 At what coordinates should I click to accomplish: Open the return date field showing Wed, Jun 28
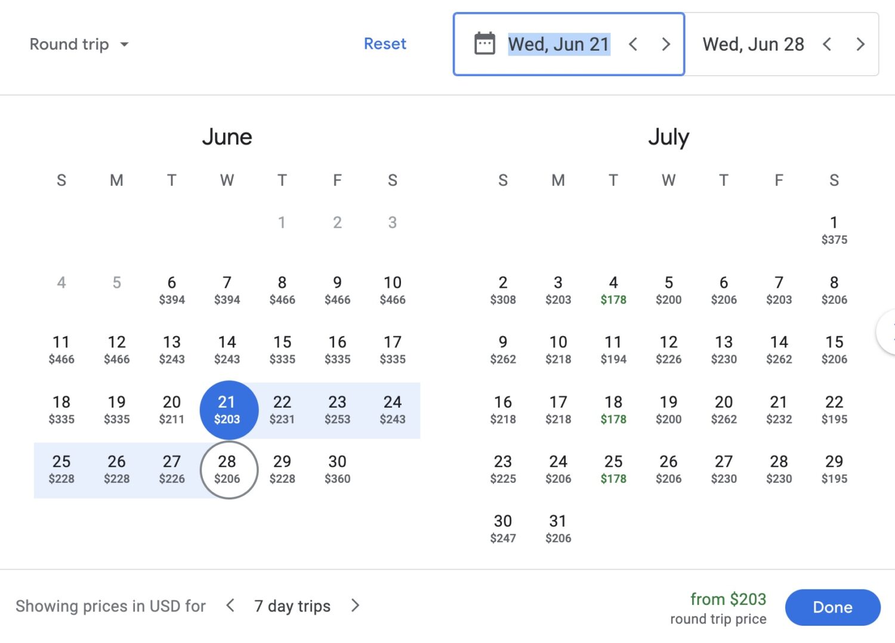click(x=754, y=44)
